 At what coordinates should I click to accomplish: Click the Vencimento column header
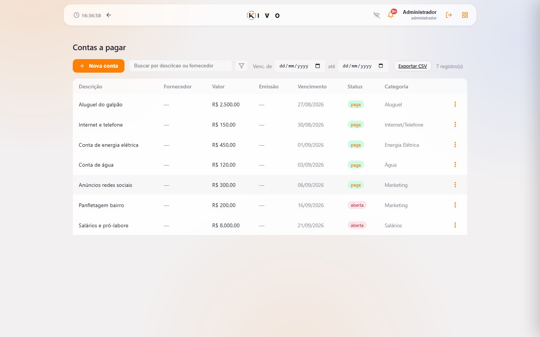312,86
